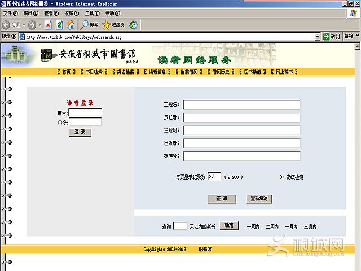Open the Search (搜索) toolbar icon
This screenshot has height=271, width=361.
85,25
